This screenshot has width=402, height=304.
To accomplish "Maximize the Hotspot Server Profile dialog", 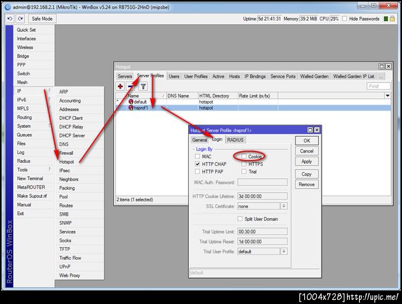I will pyautogui.click(x=310, y=130).
